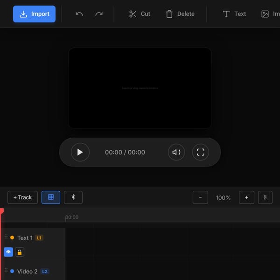Toggle the timeline grid button
The width and height of the screenshot is (280, 280).
coord(51,197)
